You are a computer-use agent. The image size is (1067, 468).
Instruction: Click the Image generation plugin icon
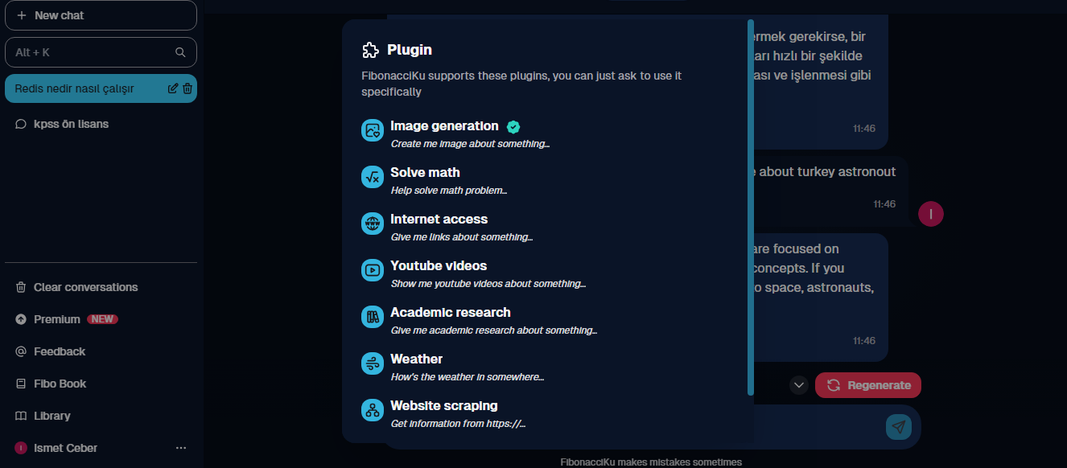click(373, 130)
